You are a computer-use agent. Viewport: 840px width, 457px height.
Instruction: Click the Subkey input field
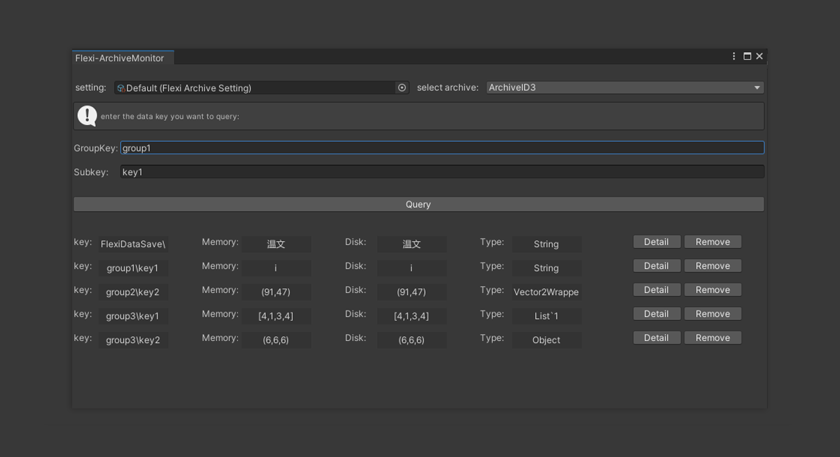(x=442, y=172)
